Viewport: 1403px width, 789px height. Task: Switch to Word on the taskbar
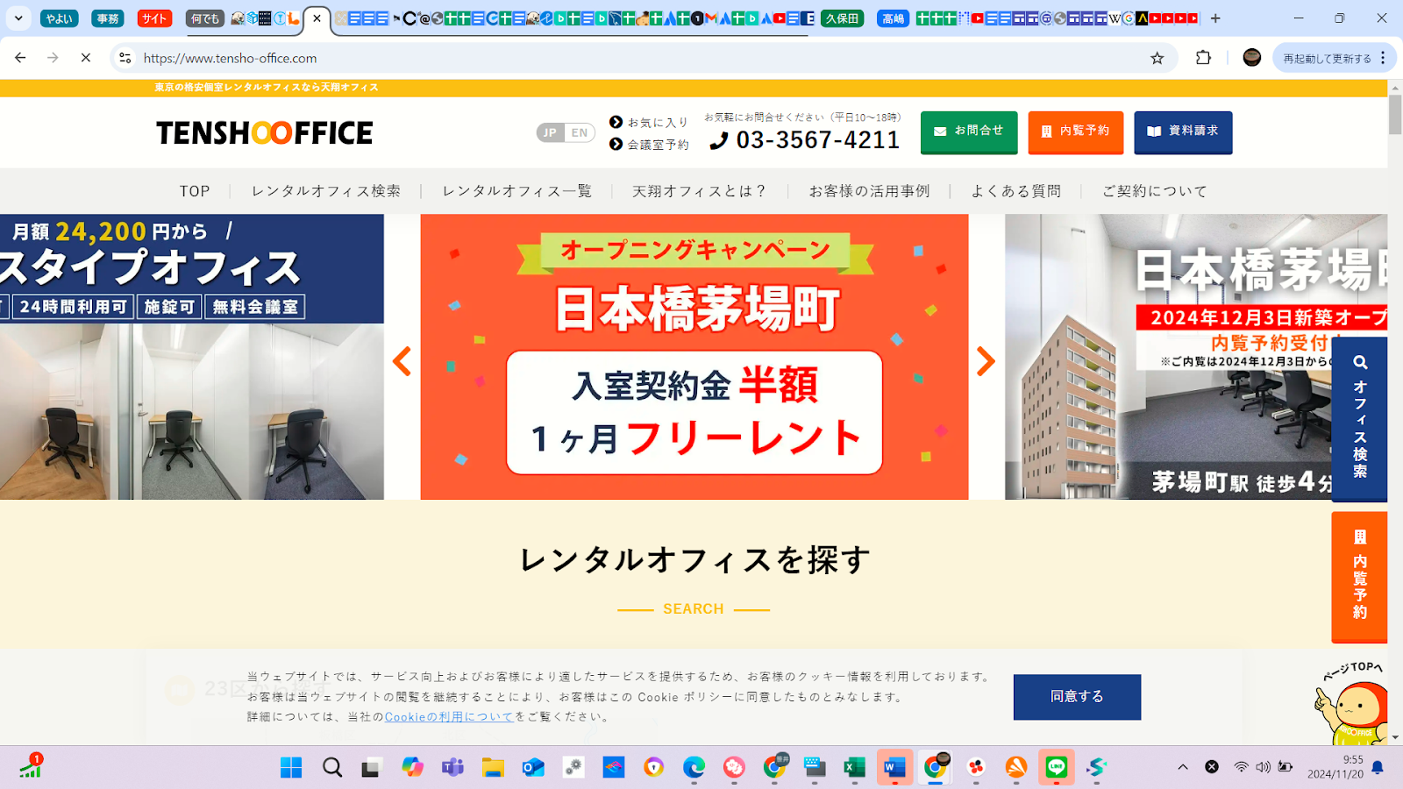coord(894,768)
